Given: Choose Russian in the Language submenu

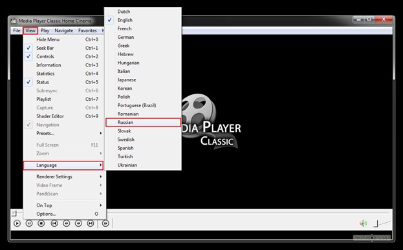Looking at the screenshot, I should (x=143, y=123).
